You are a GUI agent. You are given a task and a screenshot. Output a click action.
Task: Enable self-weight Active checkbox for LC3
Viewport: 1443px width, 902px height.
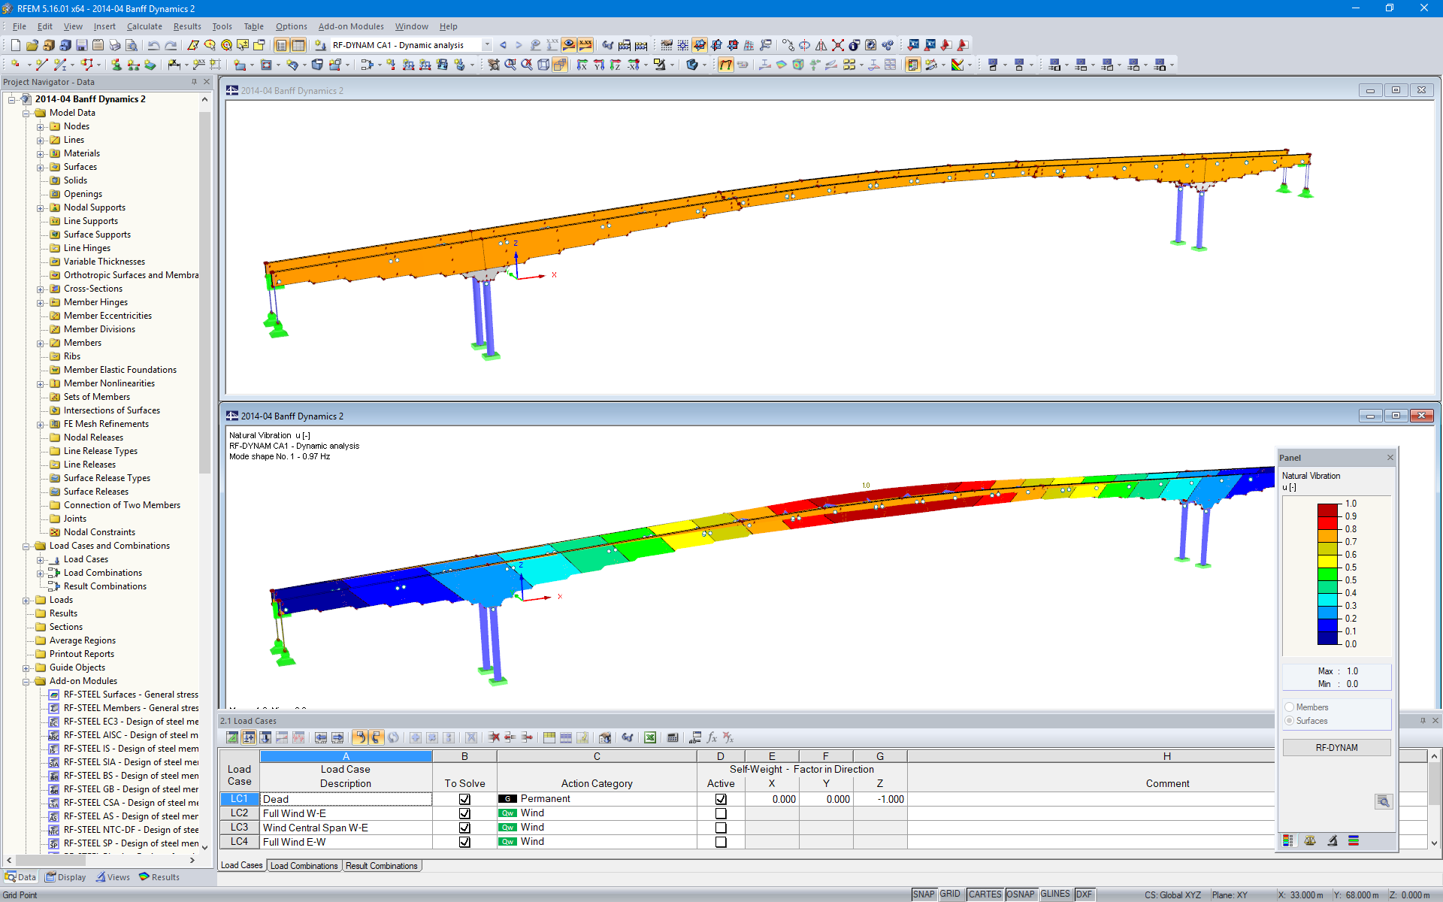[x=721, y=828]
